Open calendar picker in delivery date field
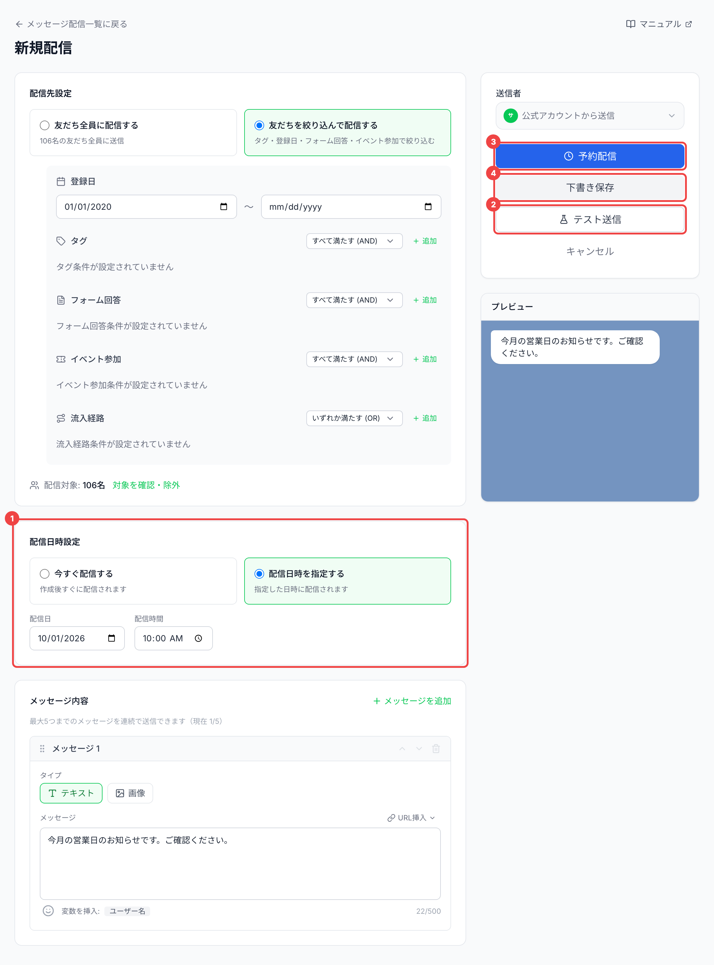The image size is (714, 965). [x=112, y=638]
